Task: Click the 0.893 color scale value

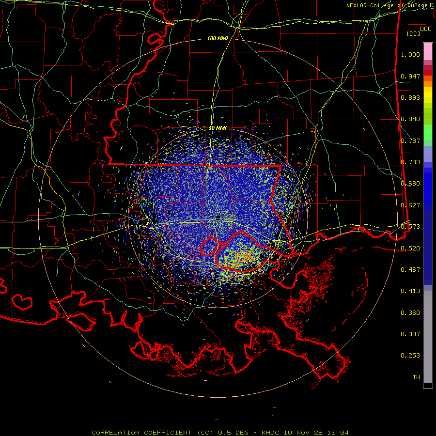Action: [410, 97]
